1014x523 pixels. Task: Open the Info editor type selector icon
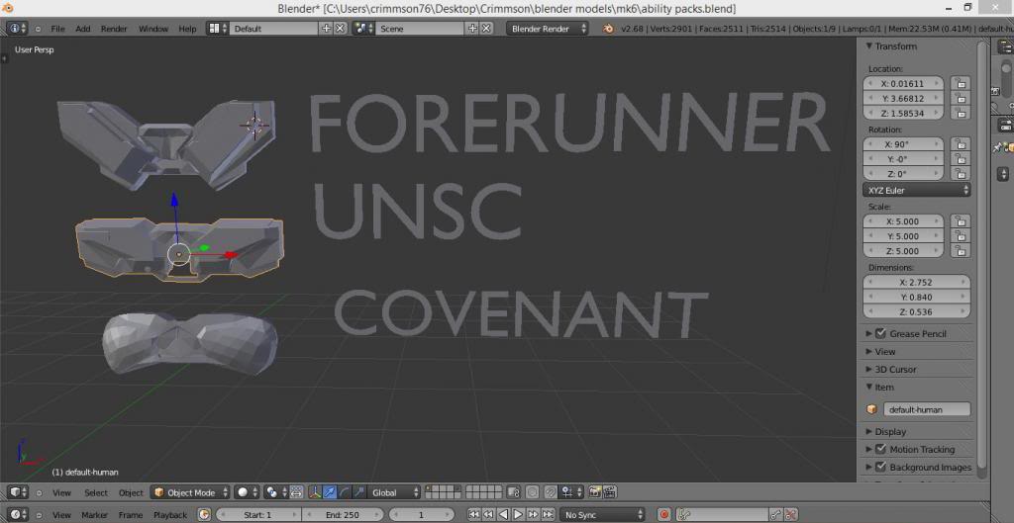pyautogui.click(x=17, y=29)
